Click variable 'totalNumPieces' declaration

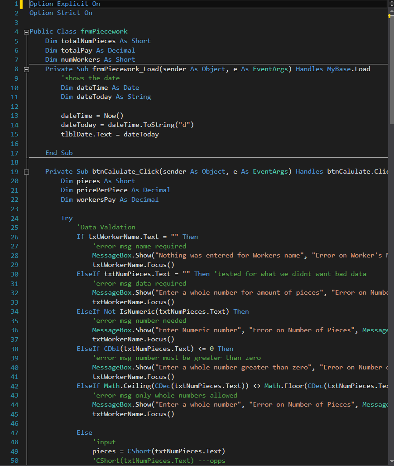click(88, 41)
